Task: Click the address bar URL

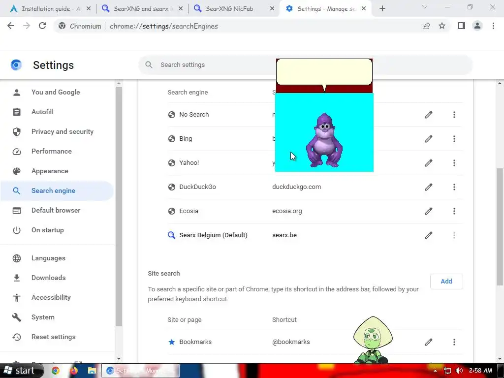Action: 164,27
